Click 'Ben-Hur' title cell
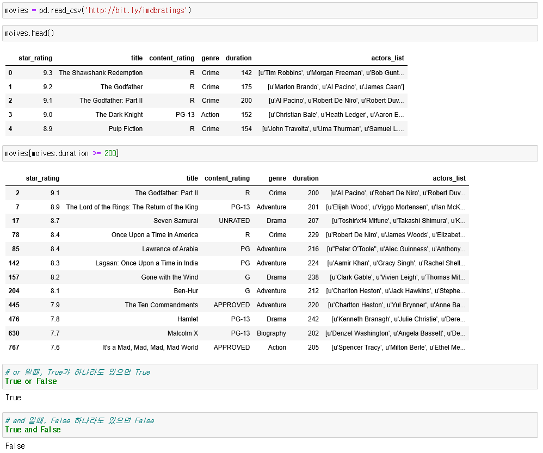Screen dimensions: 543x453 [186, 291]
